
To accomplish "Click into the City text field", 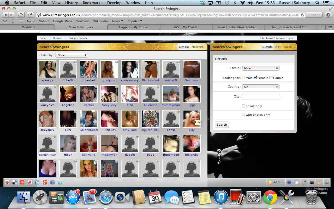I will (x=261, y=97).
